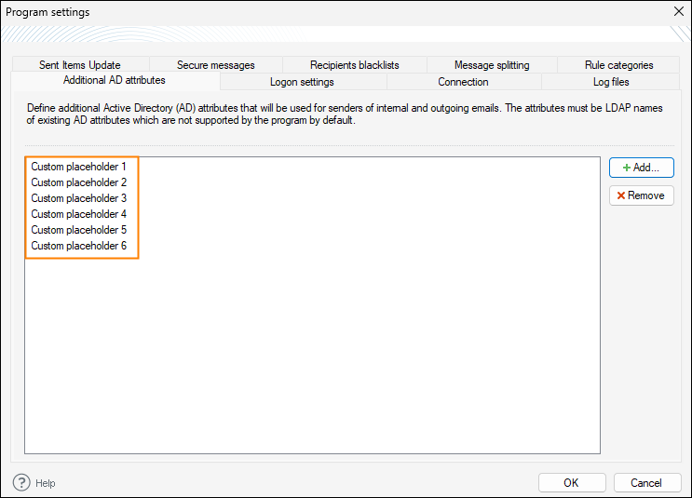Confirm settings with OK button

(571, 482)
